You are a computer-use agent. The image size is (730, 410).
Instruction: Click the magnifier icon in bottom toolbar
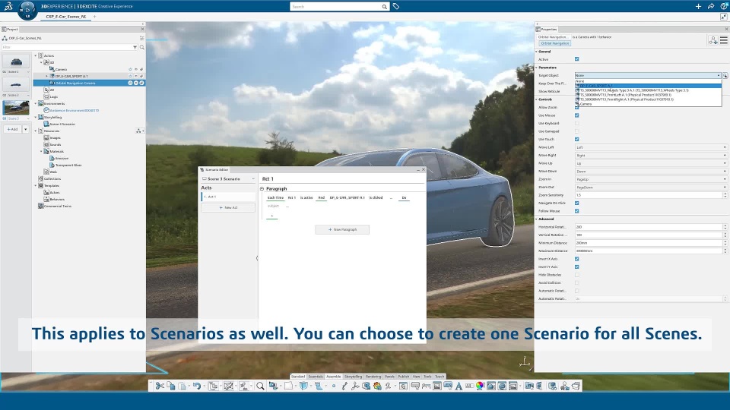click(260, 386)
